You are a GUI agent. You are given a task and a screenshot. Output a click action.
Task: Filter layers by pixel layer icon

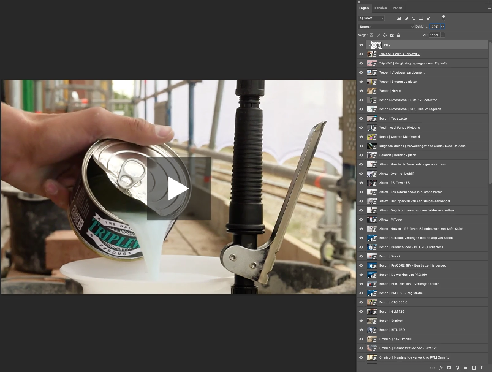tap(399, 18)
